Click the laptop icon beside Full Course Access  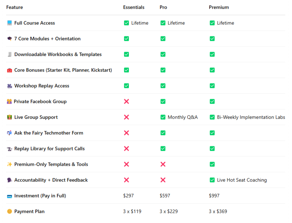click(9, 23)
